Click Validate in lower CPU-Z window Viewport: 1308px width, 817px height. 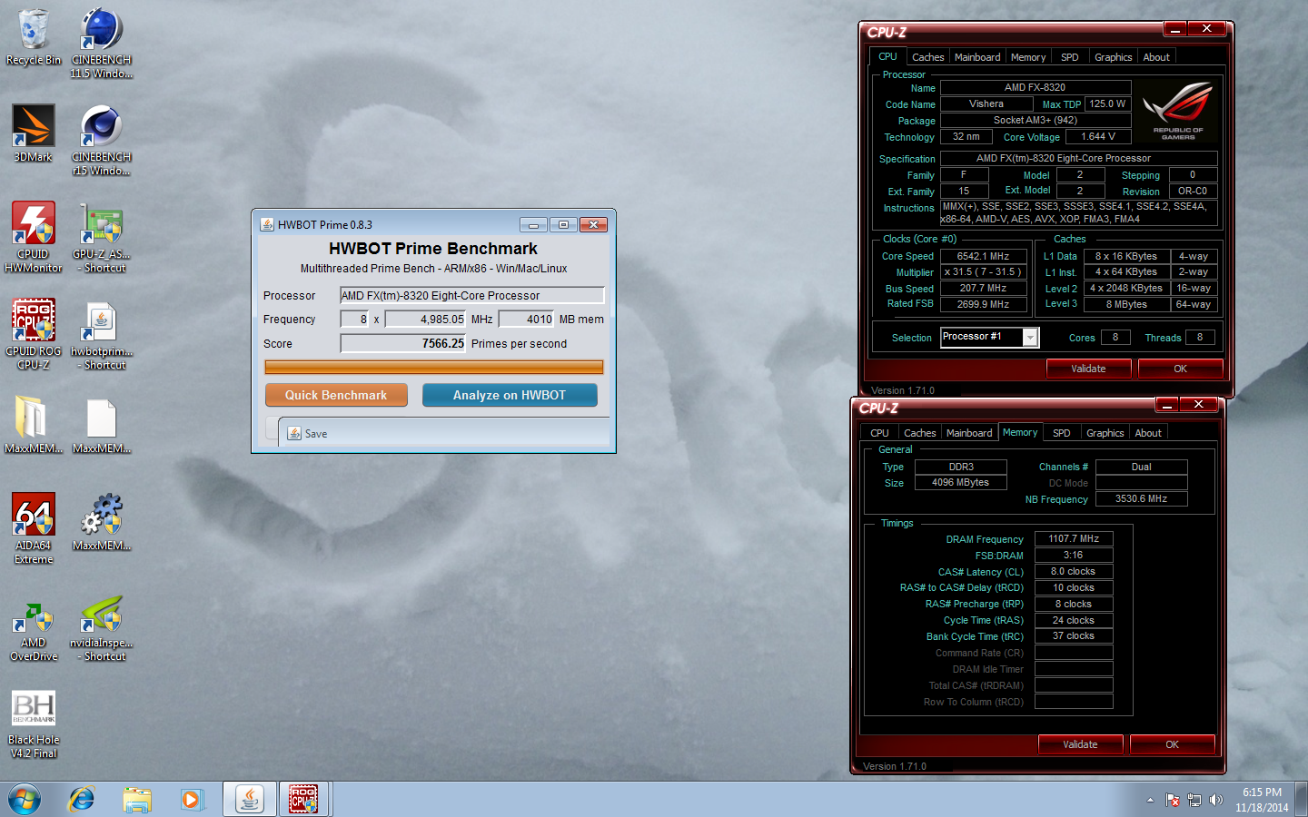click(1080, 744)
